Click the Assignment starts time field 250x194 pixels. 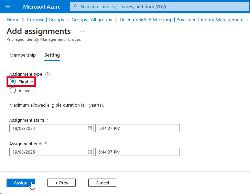(137, 128)
